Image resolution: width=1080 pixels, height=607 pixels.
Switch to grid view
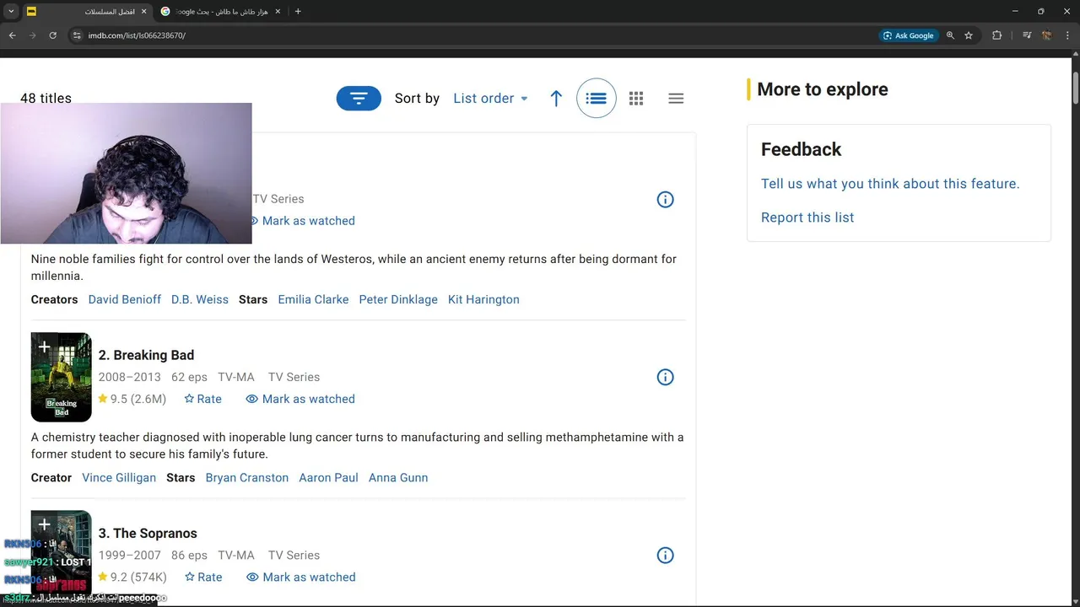pyautogui.click(x=636, y=99)
